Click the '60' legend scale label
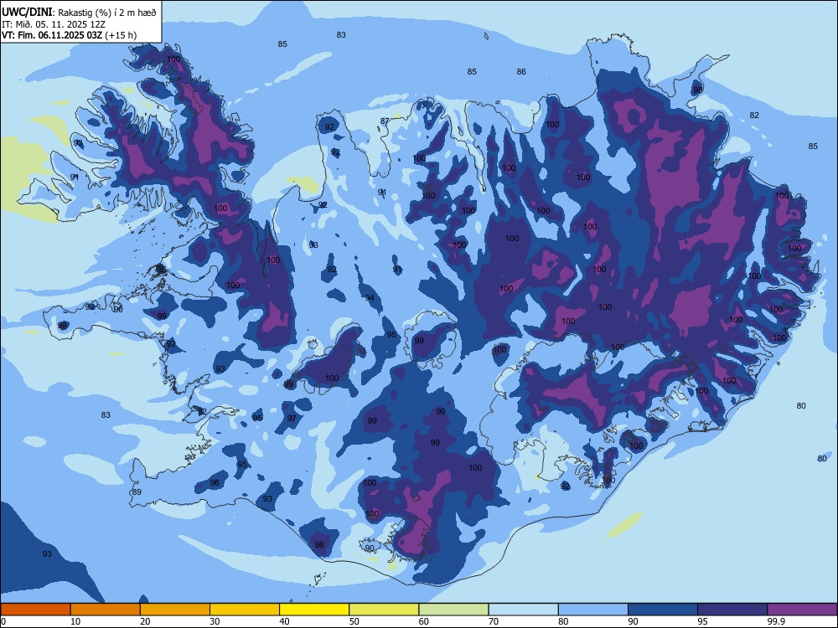This screenshot has height=628, width=838. click(x=424, y=621)
